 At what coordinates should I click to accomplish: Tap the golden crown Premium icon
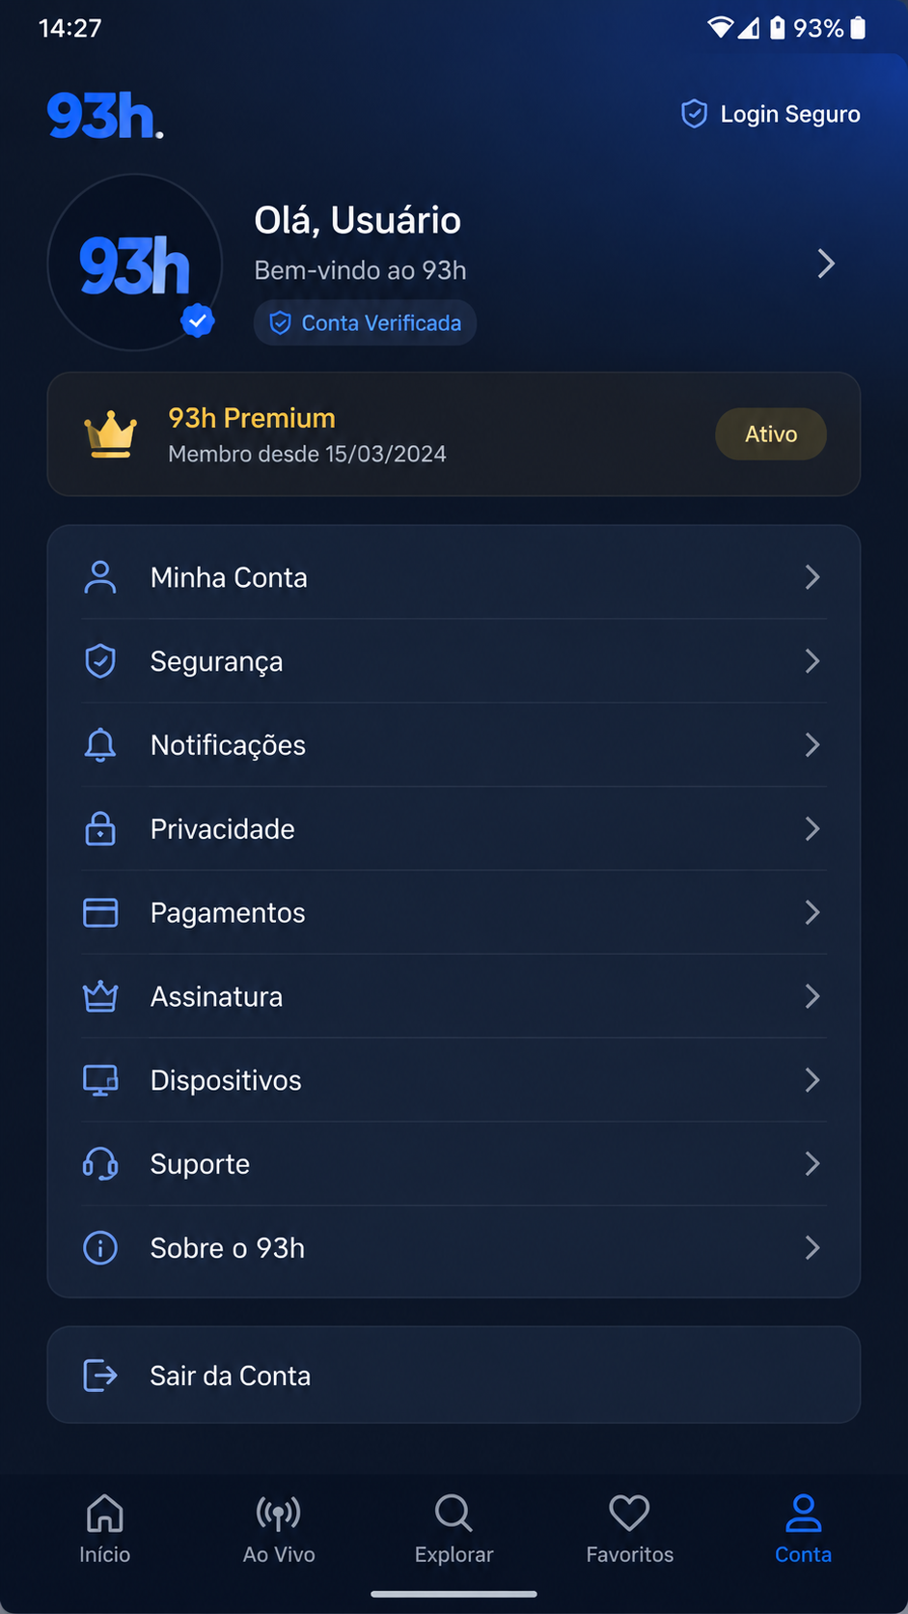(111, 434)
